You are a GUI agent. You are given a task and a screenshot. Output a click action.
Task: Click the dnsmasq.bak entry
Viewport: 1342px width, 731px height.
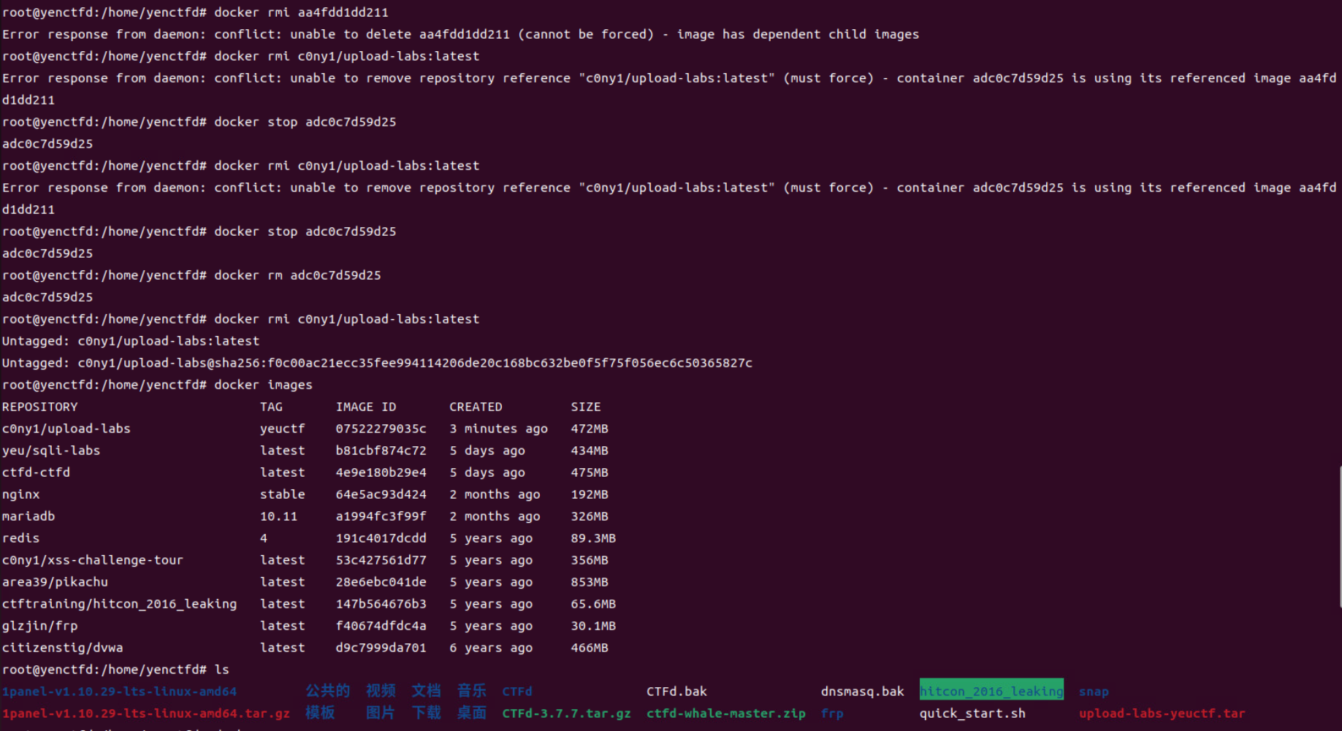coord(862,692)
